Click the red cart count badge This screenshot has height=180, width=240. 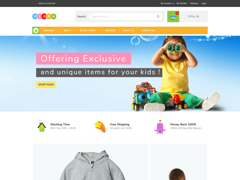tap(177, 13)
